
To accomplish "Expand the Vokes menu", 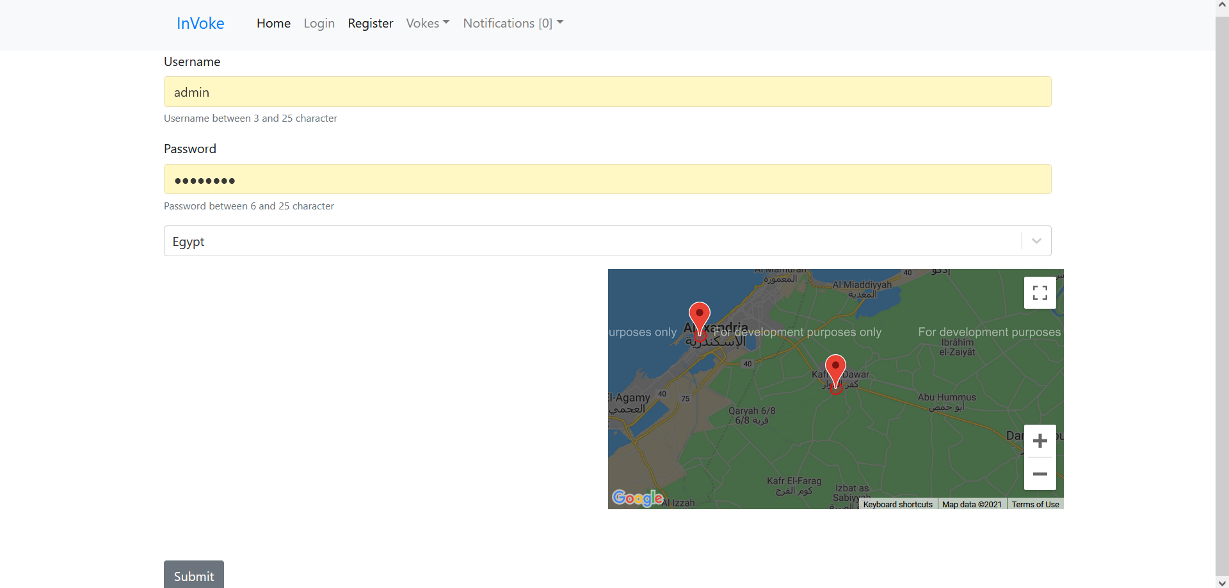I will 428,23.
